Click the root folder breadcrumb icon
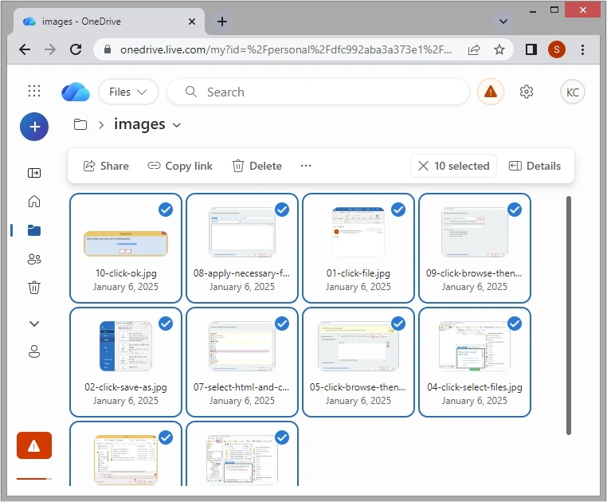This screenshot has width=607, height=502. 80,124
